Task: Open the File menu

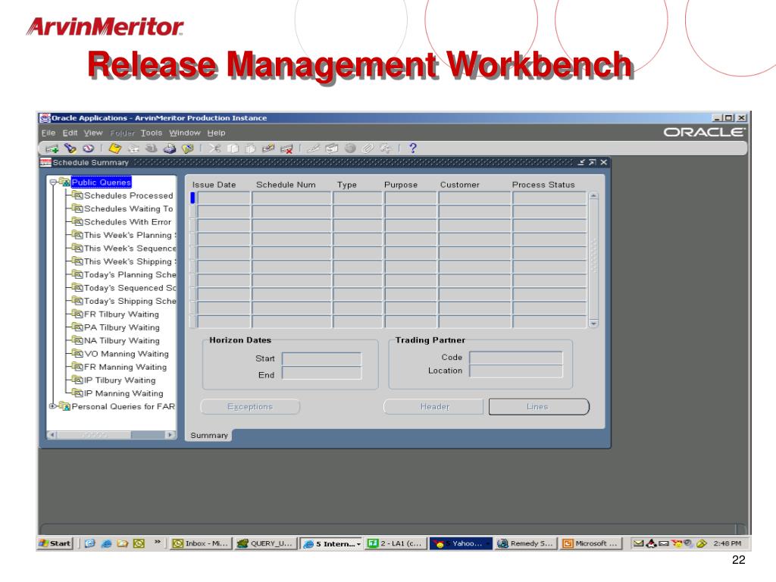Action: (x=48, y=133)
